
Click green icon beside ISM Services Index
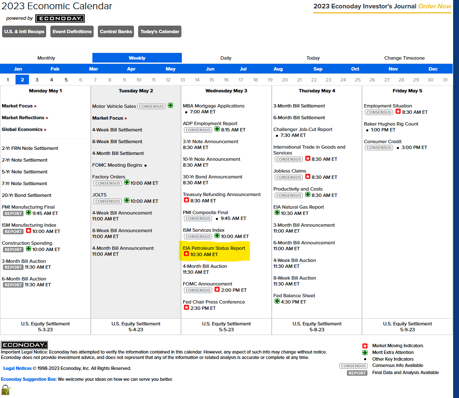(217, 236)
